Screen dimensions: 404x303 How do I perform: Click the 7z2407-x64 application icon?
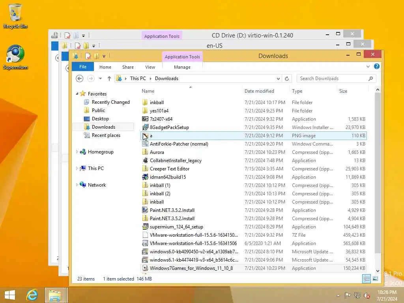pyautogui.click(x=145, y=119)
